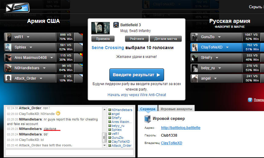Open GuruZlo's avatar image
The image size is (264, 158).
tap(195, 37)
